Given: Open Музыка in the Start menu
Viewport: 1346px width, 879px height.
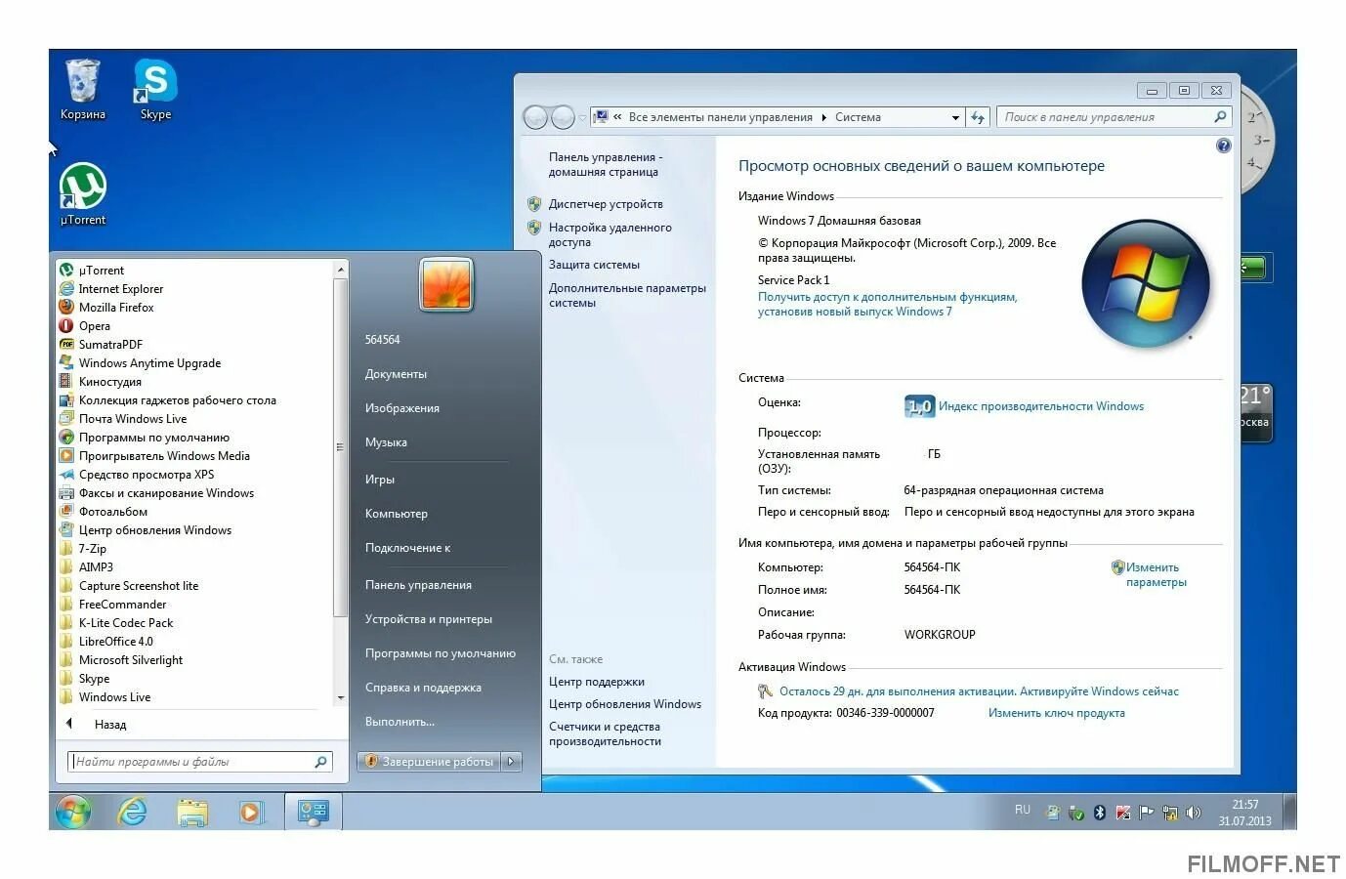Looking at the screenshot, I should pos(386,442).
